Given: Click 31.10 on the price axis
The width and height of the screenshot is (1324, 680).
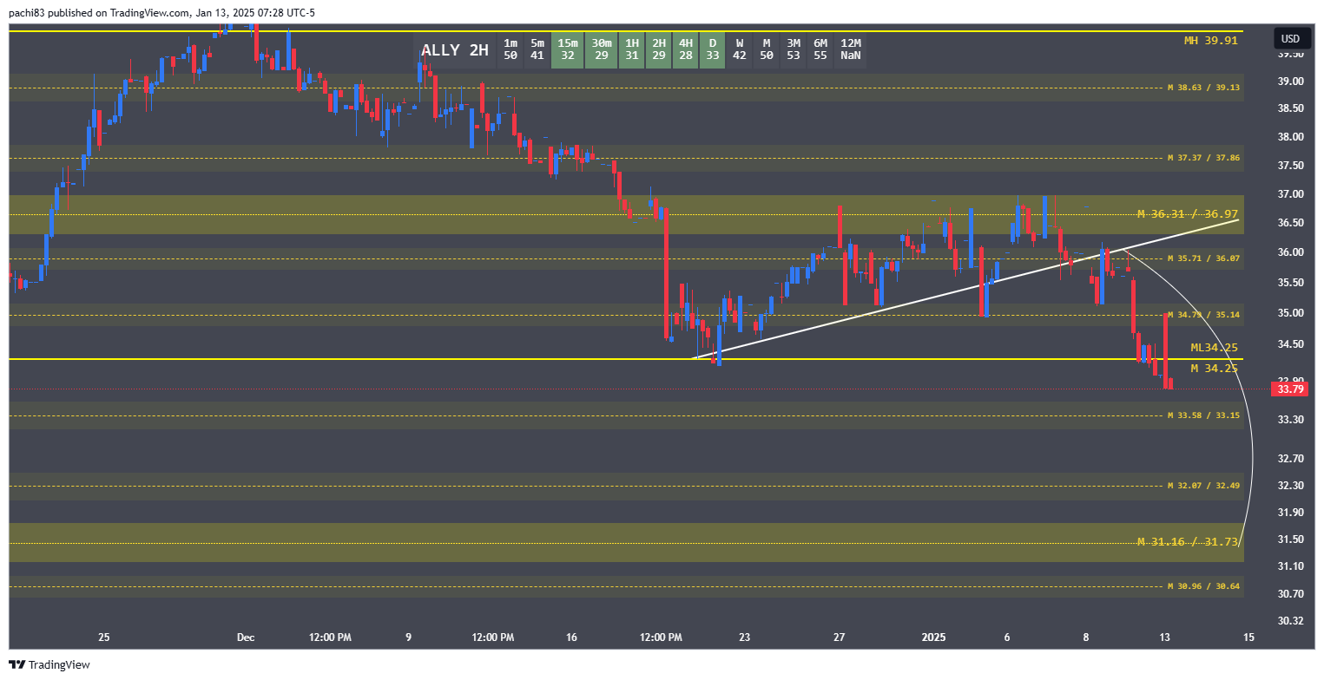Looking at the screenshot, I should [x=1291, y=566].
